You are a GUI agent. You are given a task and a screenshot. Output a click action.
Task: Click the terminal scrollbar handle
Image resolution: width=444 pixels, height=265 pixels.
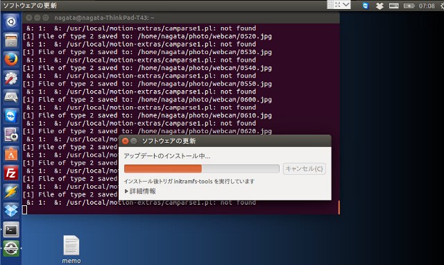339,207
